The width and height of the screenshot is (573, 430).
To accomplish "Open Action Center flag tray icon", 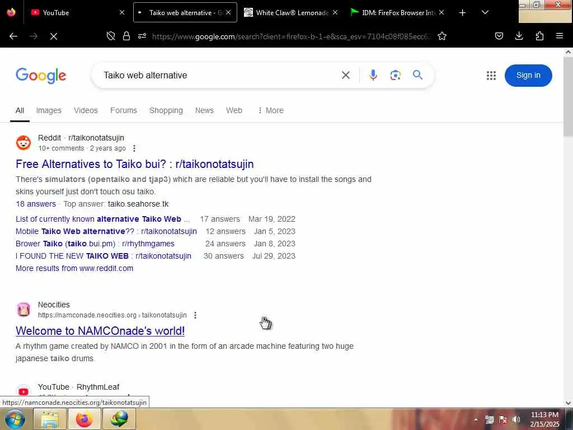I will tap(503, 419).
